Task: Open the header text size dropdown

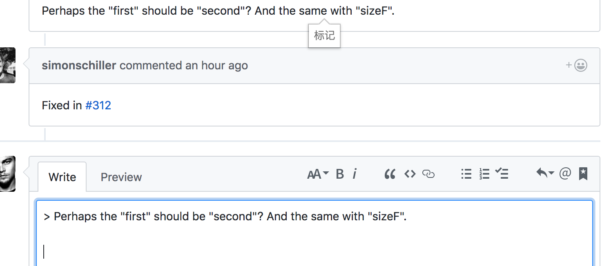Action: coord(318,174)
